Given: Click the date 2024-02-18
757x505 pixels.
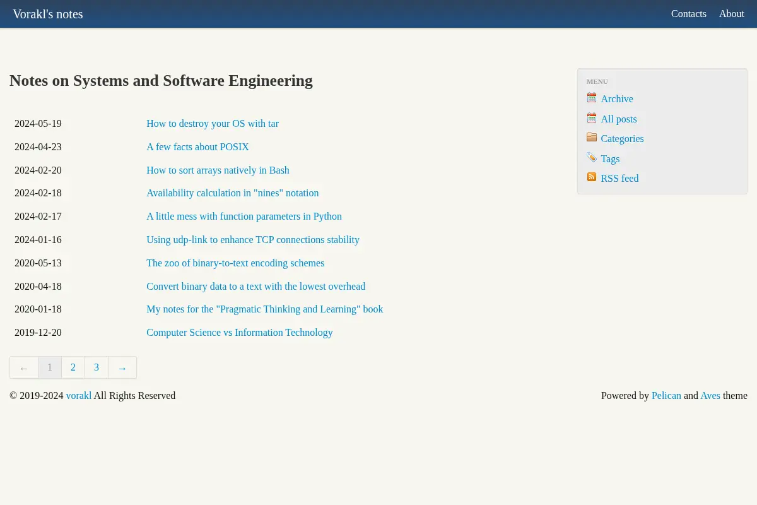Looking at the screenshot, I should click(x=38, y=193).
